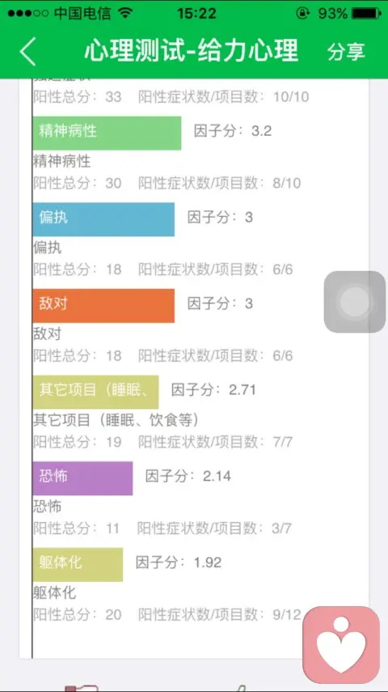Viewport: 388px width, 692px height.
Task: Tap the rotation lock status icon
Action: pyautogui.click(x=302, y=13)
